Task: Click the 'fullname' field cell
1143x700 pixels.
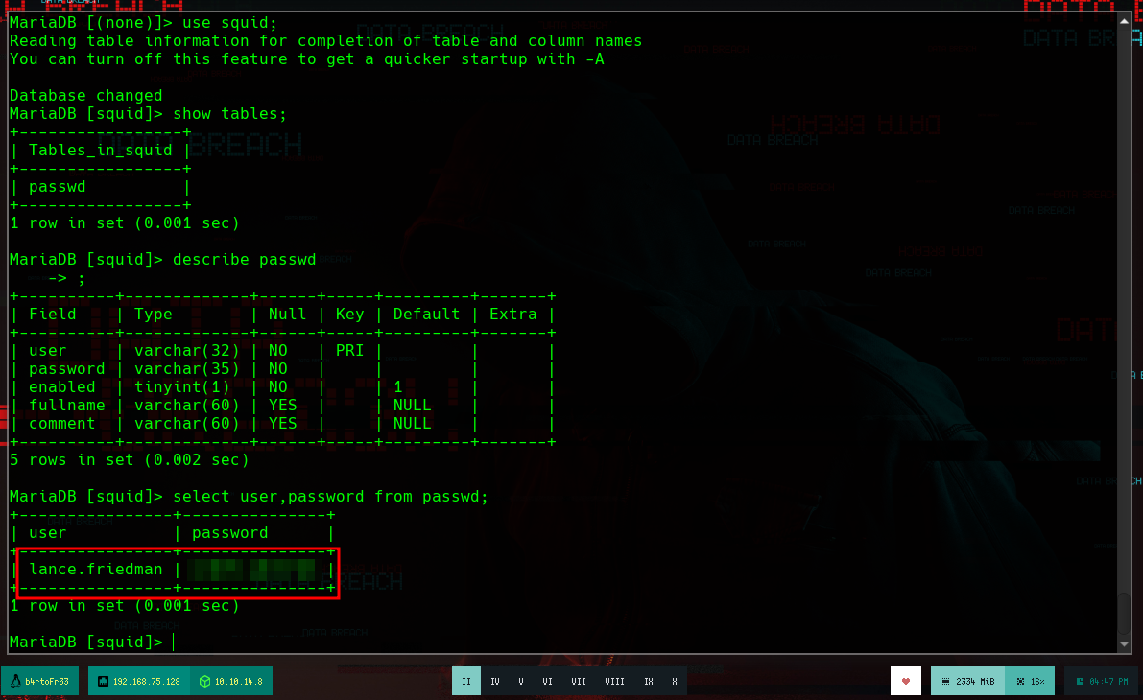Action: point(66,405)
